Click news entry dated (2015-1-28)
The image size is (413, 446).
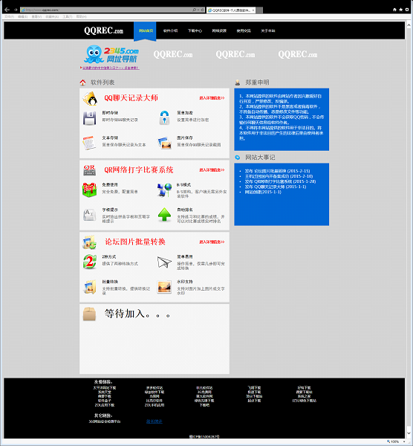pos(280,181)
